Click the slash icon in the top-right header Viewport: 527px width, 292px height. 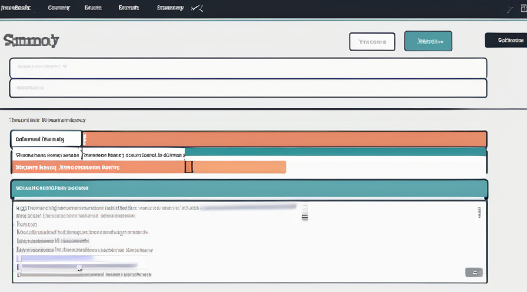tap(509, 9)
